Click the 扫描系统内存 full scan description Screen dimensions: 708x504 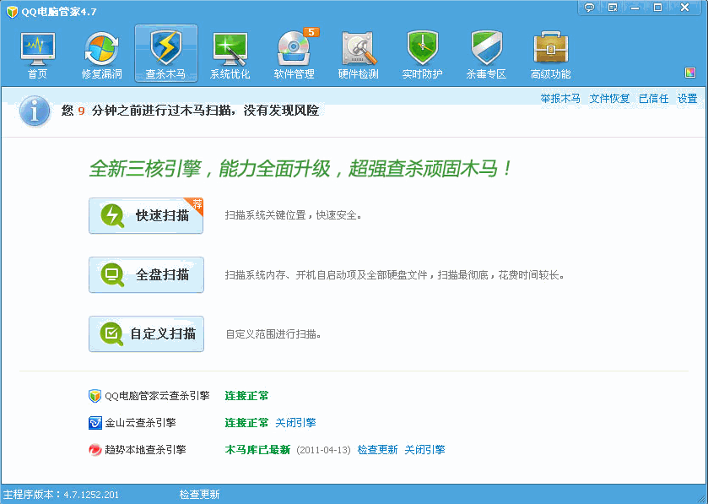click(395, 275)
